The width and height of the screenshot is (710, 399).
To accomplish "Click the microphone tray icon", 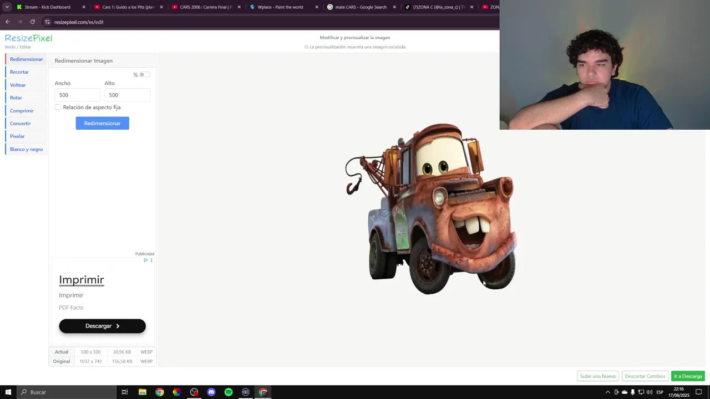I will (x=633, y=392).
